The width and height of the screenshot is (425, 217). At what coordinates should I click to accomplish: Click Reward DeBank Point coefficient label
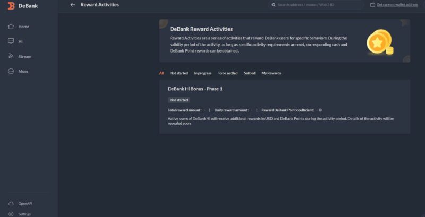[x=288, y=110]
